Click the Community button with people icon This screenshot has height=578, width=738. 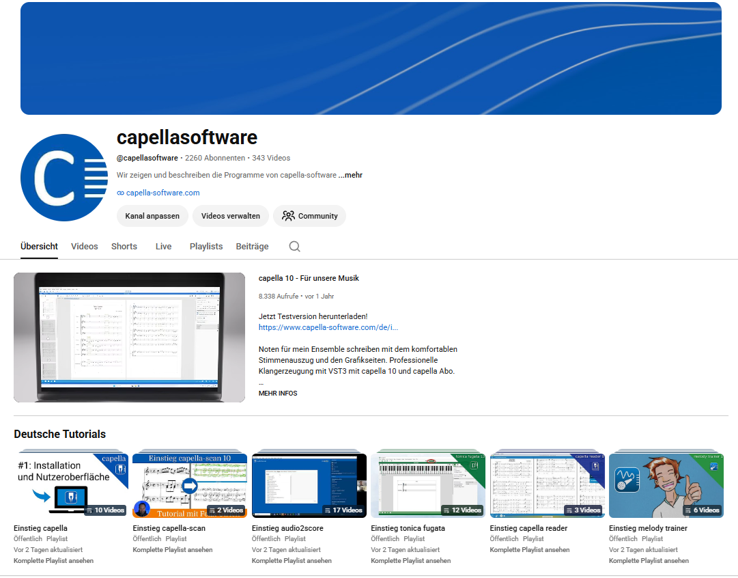pos(310,216)
